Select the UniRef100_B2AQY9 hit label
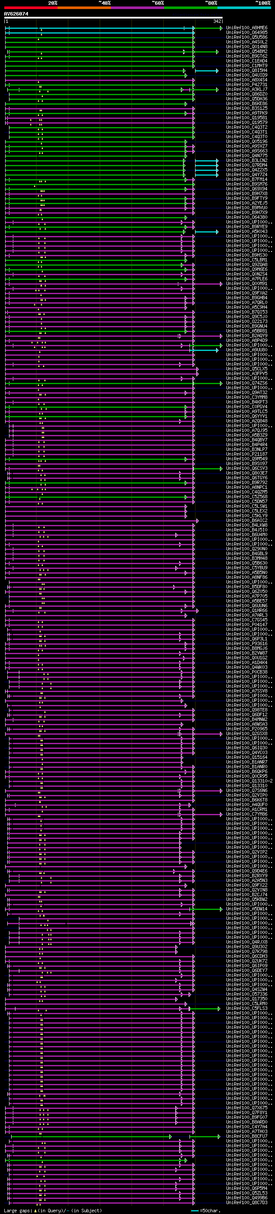275x1214 pixels. point(247,335)
